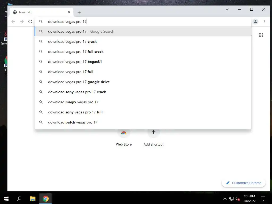272x204 pixels.
Task: Reload the current page
Action: coord(30,22)
